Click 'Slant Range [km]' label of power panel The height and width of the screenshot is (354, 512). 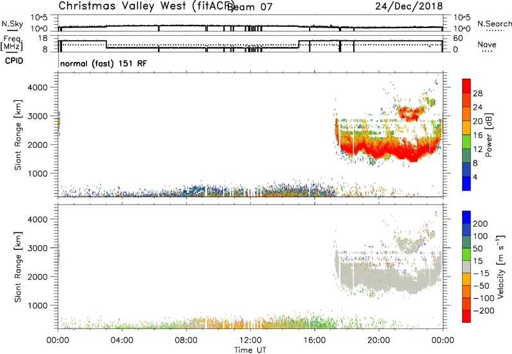(x=18, y=135)
